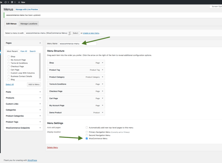This screenshot has width=222, height=163.
Task: Check Custom Loop With Columns checkbox
Action: click(9, 73)
